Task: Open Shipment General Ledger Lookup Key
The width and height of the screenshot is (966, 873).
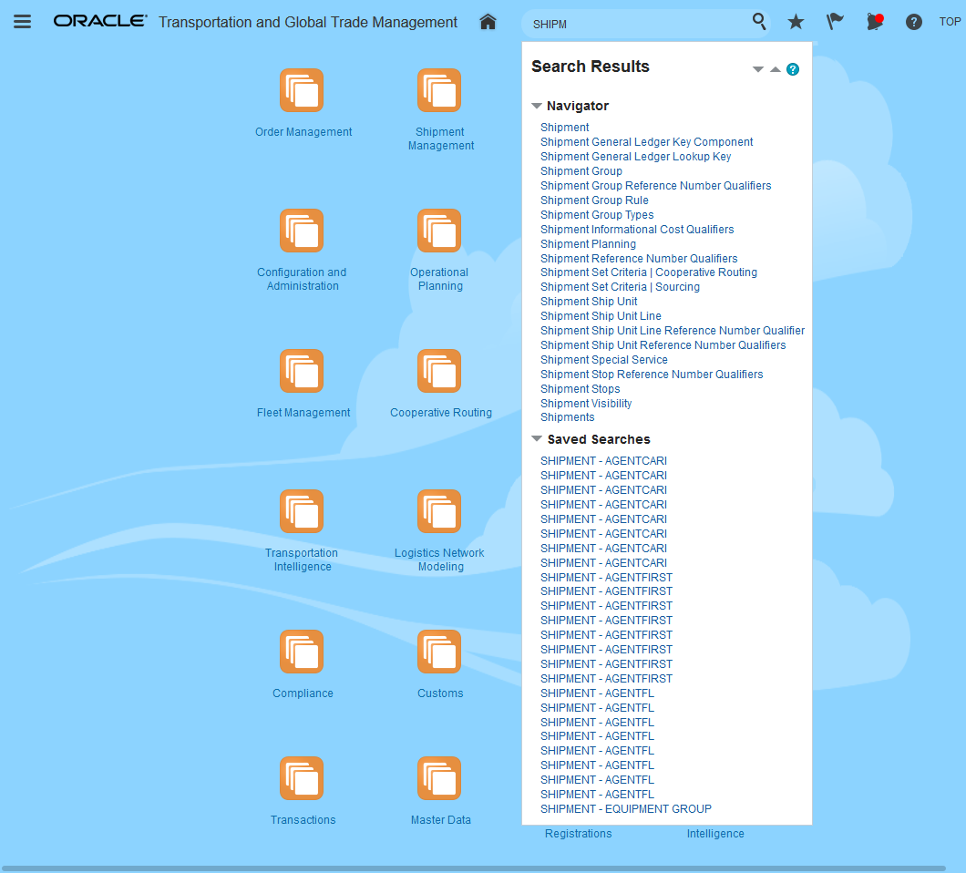Action: [635, 157]
